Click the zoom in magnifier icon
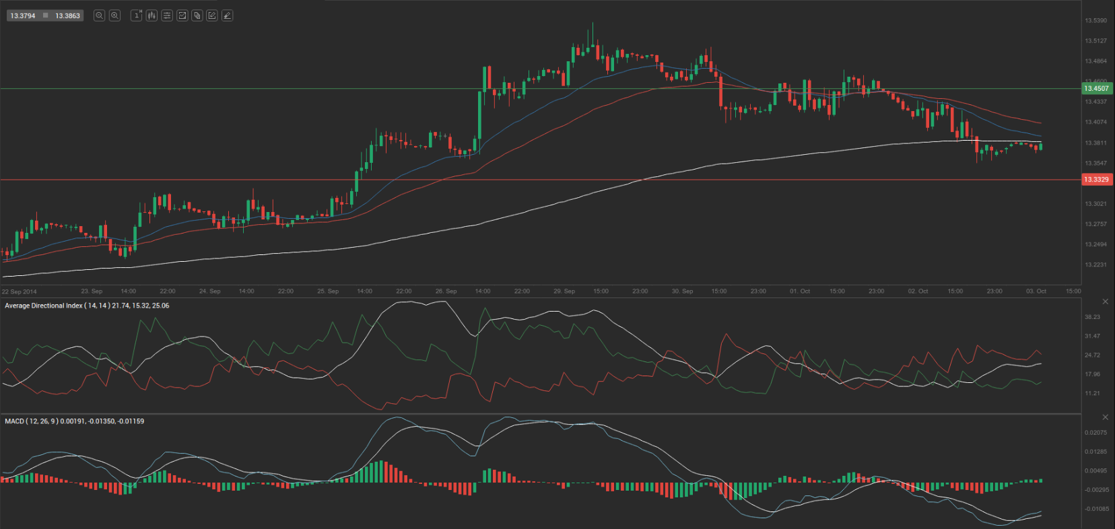The height and width of the screenshot is (529, 1115). [114, 15]
